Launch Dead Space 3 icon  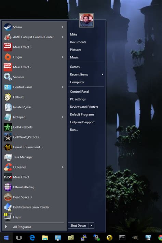coord(8,197)
